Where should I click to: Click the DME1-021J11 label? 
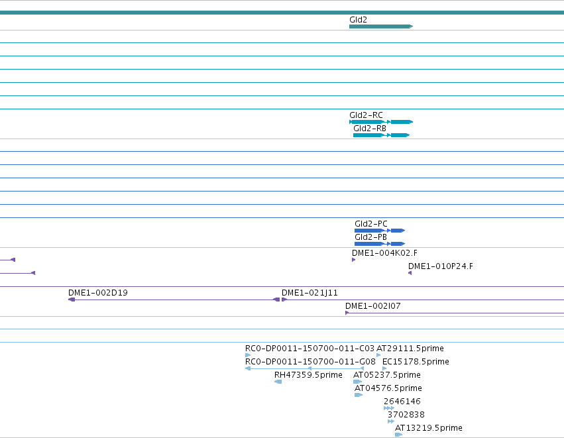(x=310, y=293)
